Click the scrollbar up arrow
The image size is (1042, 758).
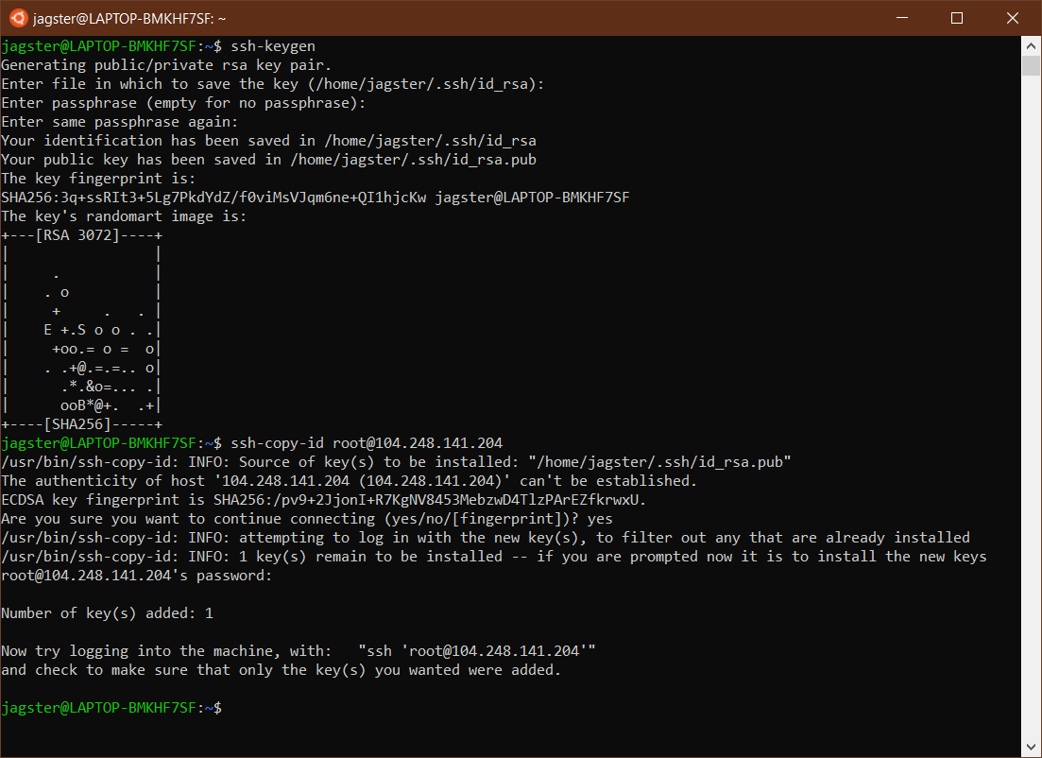pos(1032,45)
